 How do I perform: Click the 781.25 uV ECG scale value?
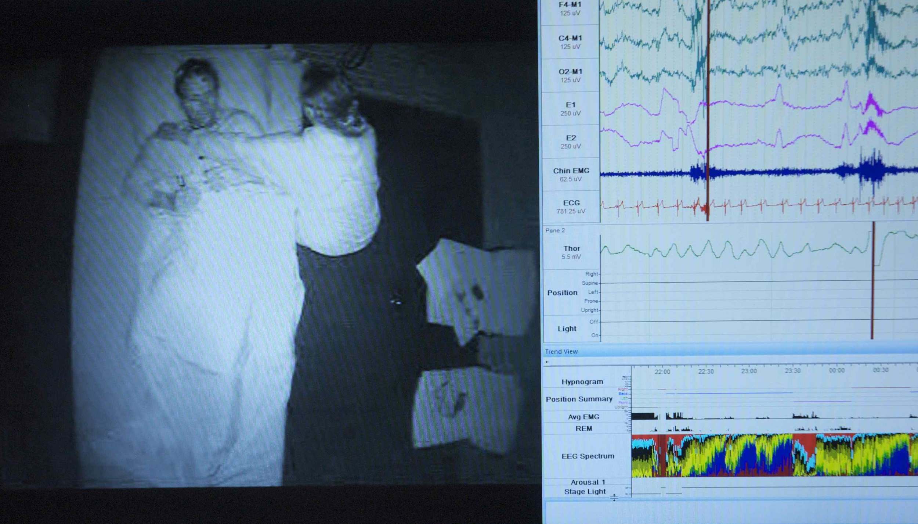pyautogui.click(x=571, y=211)
